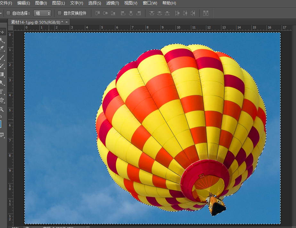Select the Type tool

pyautogui.click(x=2, y=92)
